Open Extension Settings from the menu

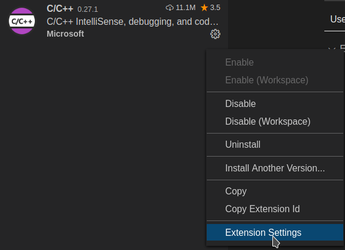click(x=275, y=232)
